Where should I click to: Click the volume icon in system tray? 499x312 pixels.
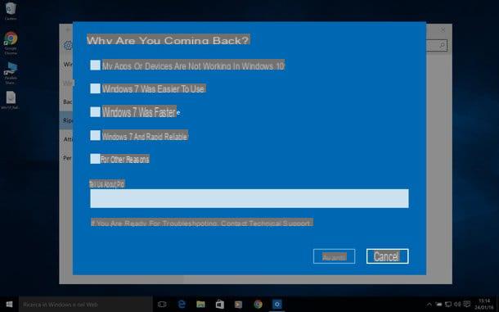(x=457, y=304)
